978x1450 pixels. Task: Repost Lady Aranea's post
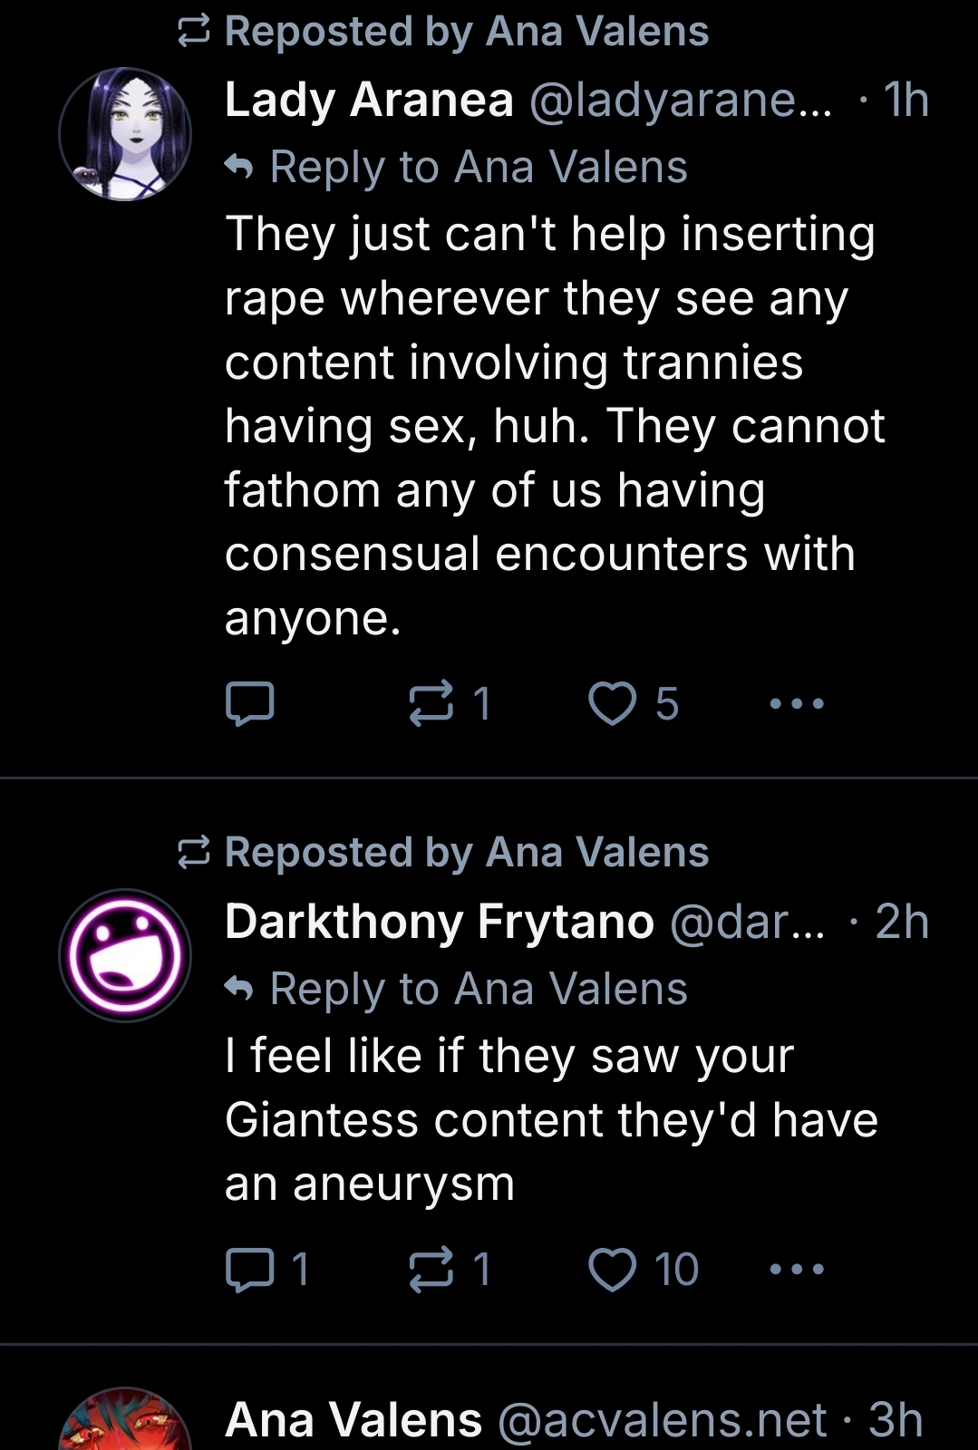pos(431,704)
